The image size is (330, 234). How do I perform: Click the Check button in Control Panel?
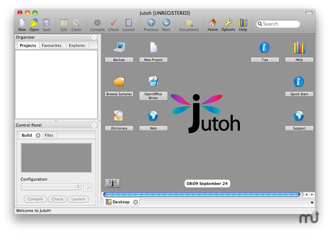tap(57, 199)
